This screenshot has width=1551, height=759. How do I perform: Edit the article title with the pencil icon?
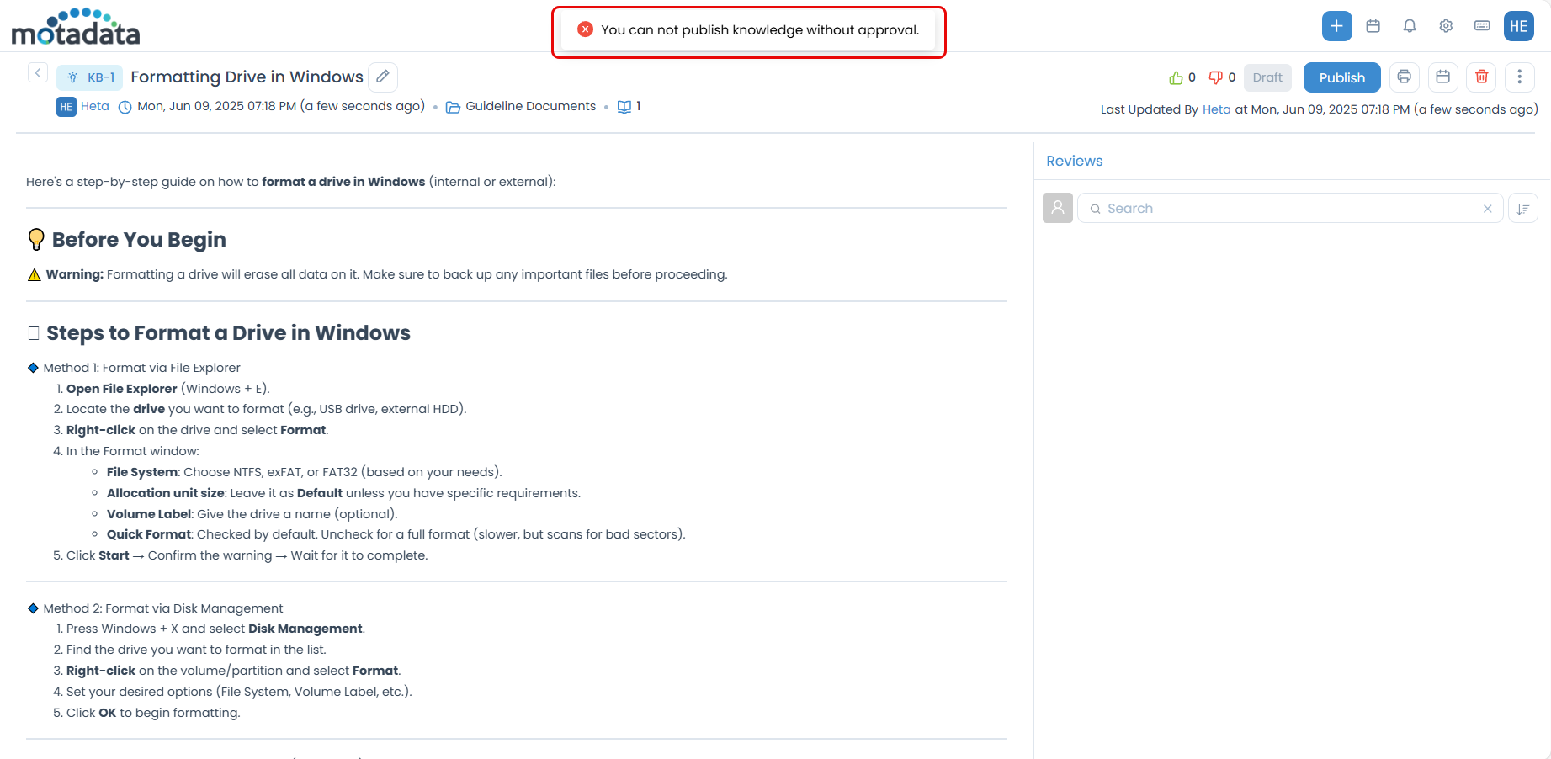point(383,77)
